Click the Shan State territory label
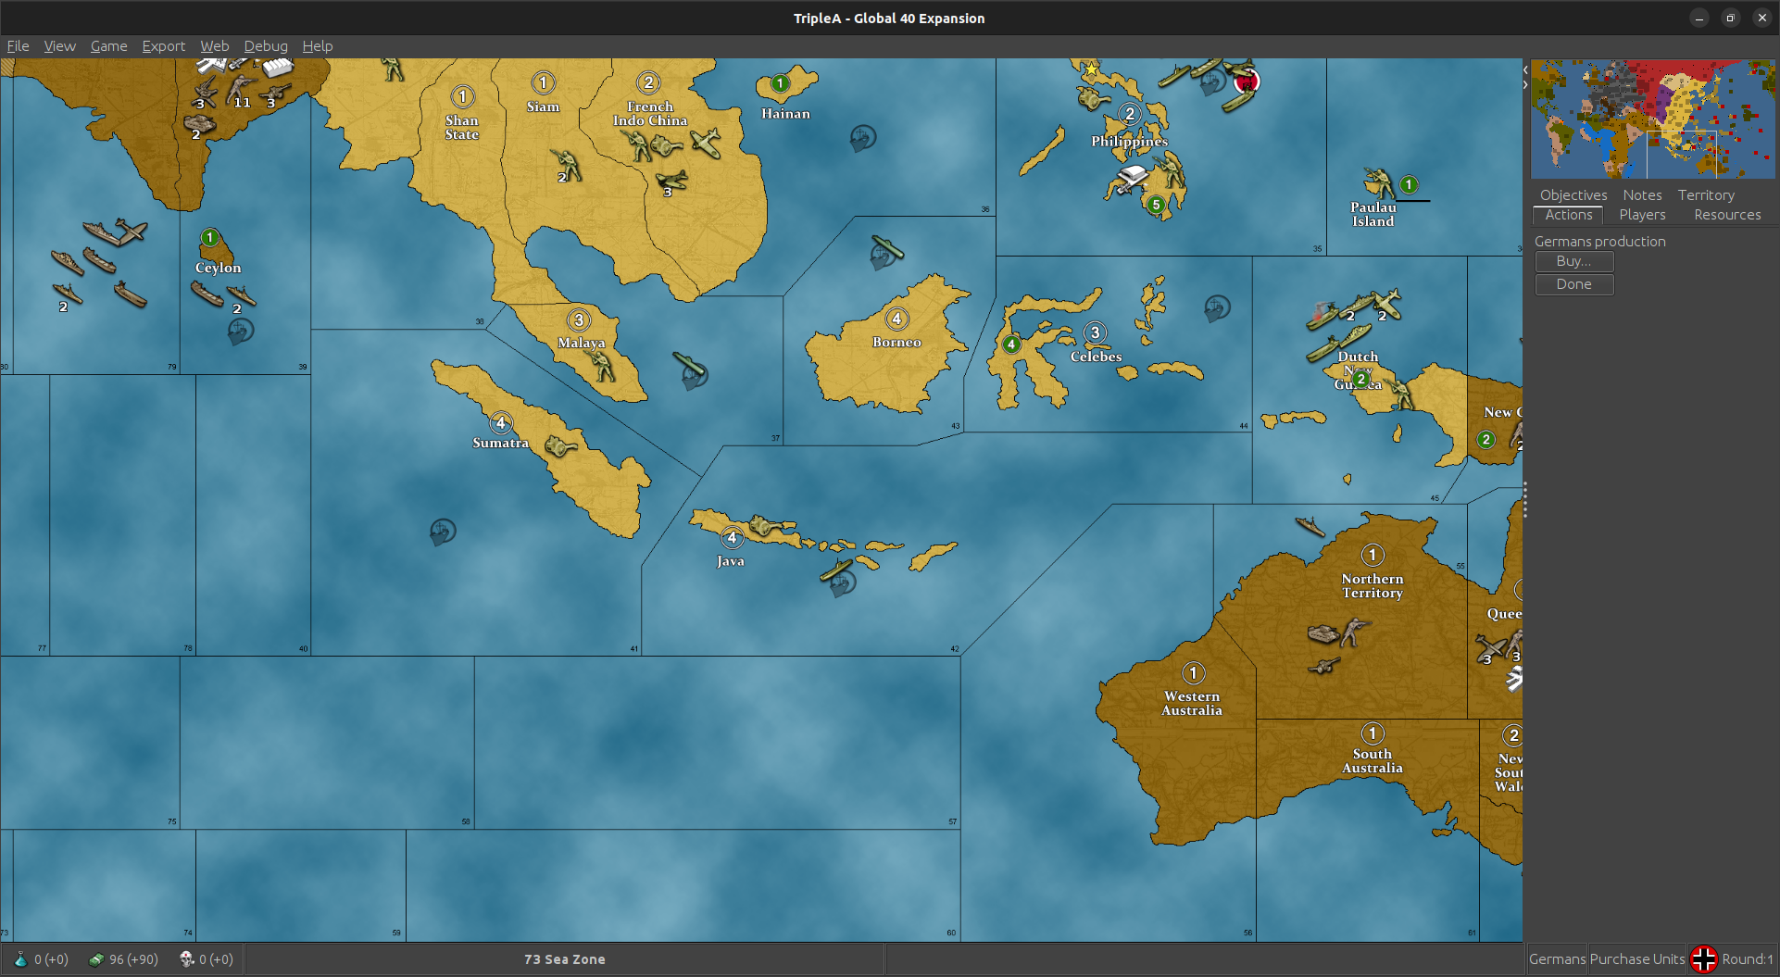This screenshot has width=1780, height=977. tap(461, 127)
